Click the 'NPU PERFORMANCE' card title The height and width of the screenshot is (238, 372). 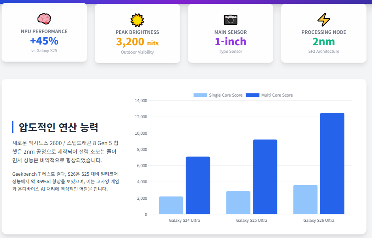[44, 32]
